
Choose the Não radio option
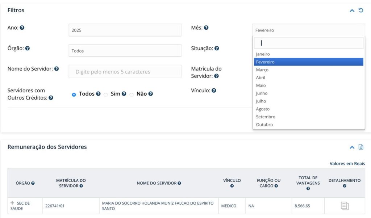coord(132,94)
